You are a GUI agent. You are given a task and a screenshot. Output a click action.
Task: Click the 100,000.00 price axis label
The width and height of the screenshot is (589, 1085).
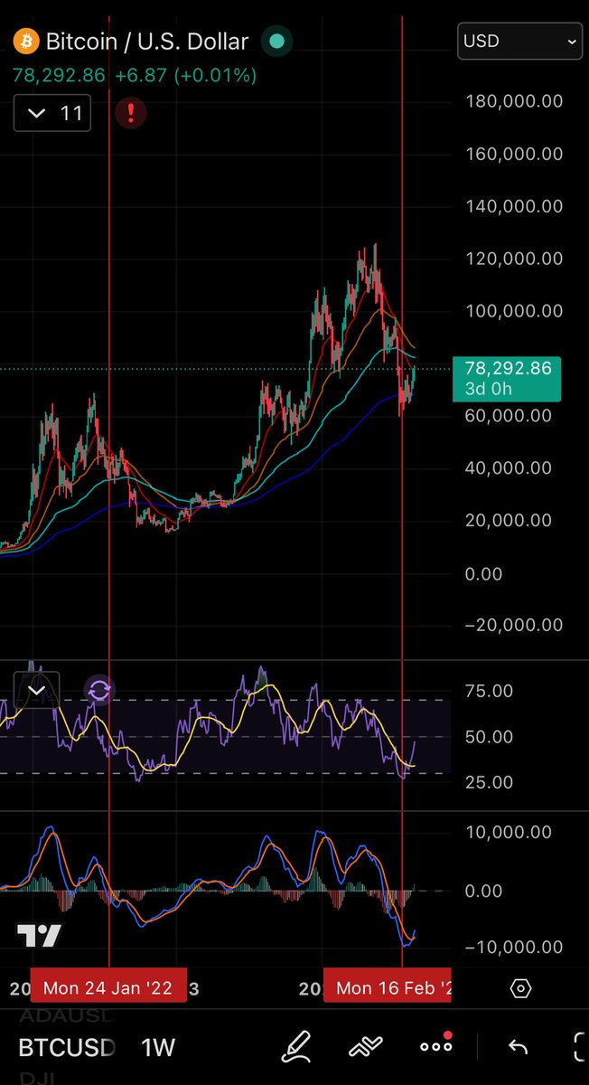click(514, 311)
